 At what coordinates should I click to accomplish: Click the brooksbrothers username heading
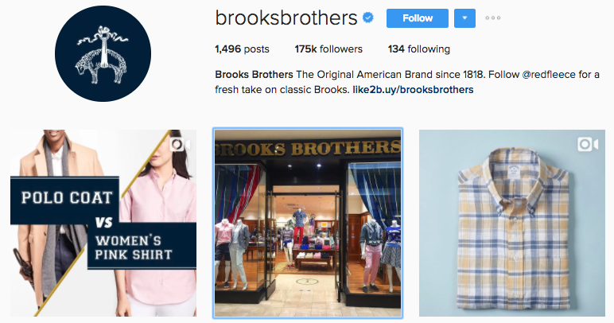tap(286, 18)
